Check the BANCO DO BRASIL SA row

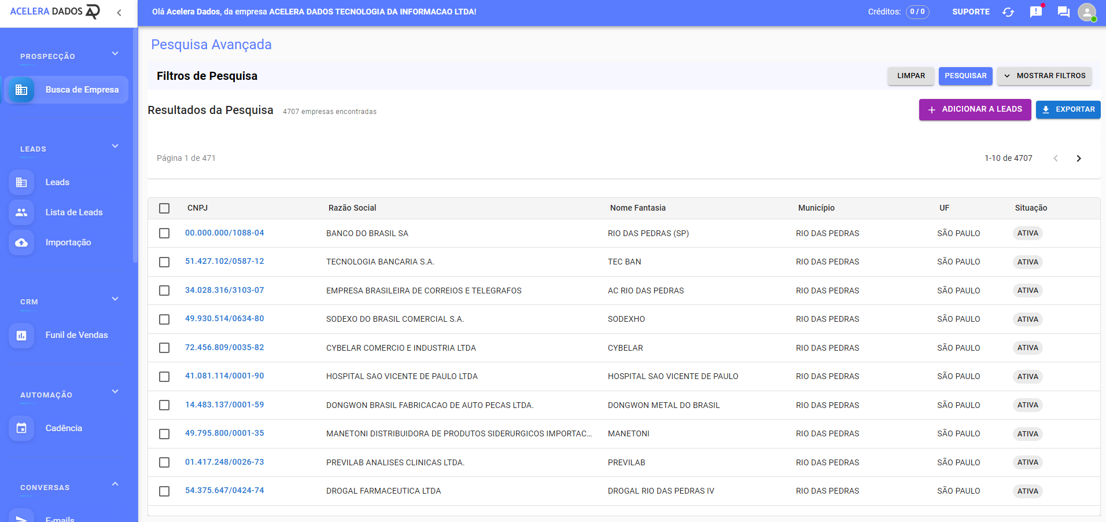tap(164, 233)
